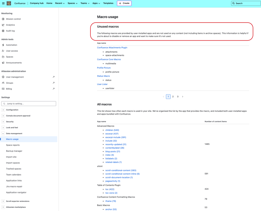Open the children (540) macro link
Viewport: 261px width, 211px height.
click(x=112, y=130)
